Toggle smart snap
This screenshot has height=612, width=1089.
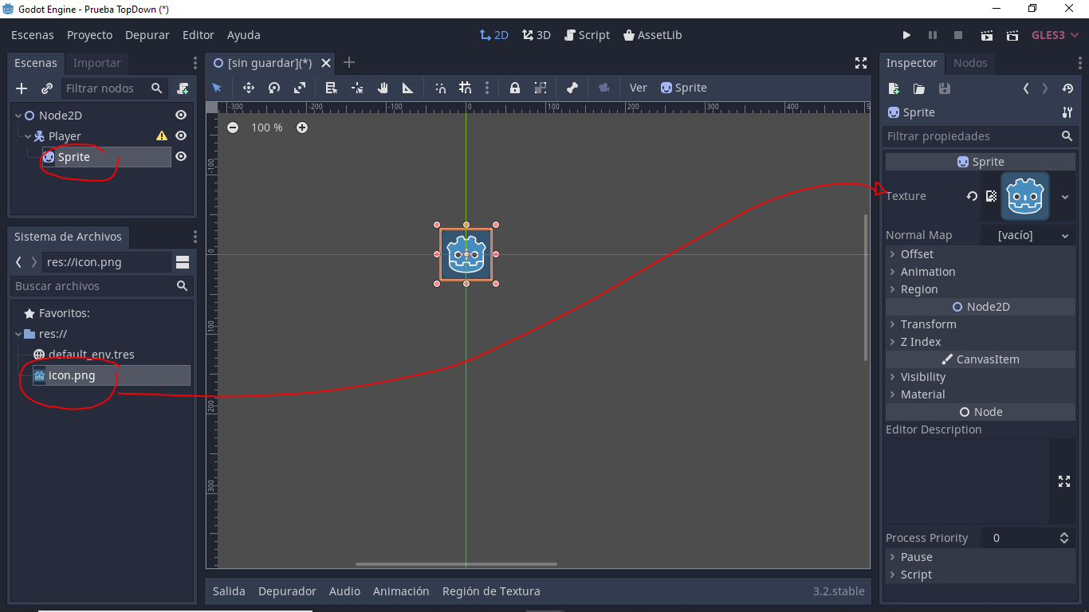point(440,88)
